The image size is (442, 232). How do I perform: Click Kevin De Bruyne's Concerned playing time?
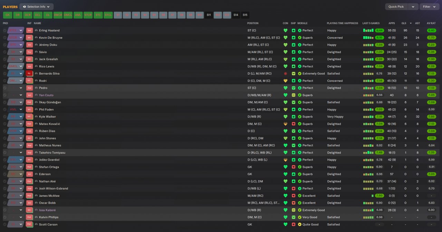click(x=335, y=38)
